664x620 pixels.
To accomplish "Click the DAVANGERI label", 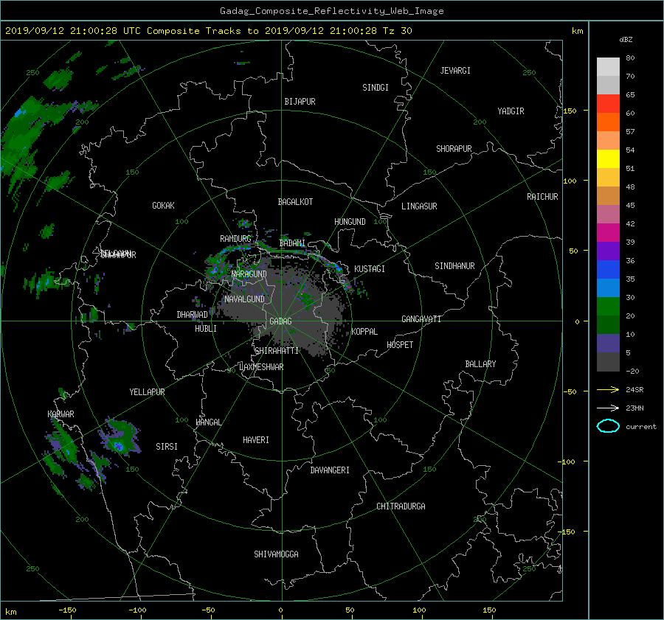I will coord(330,470).
